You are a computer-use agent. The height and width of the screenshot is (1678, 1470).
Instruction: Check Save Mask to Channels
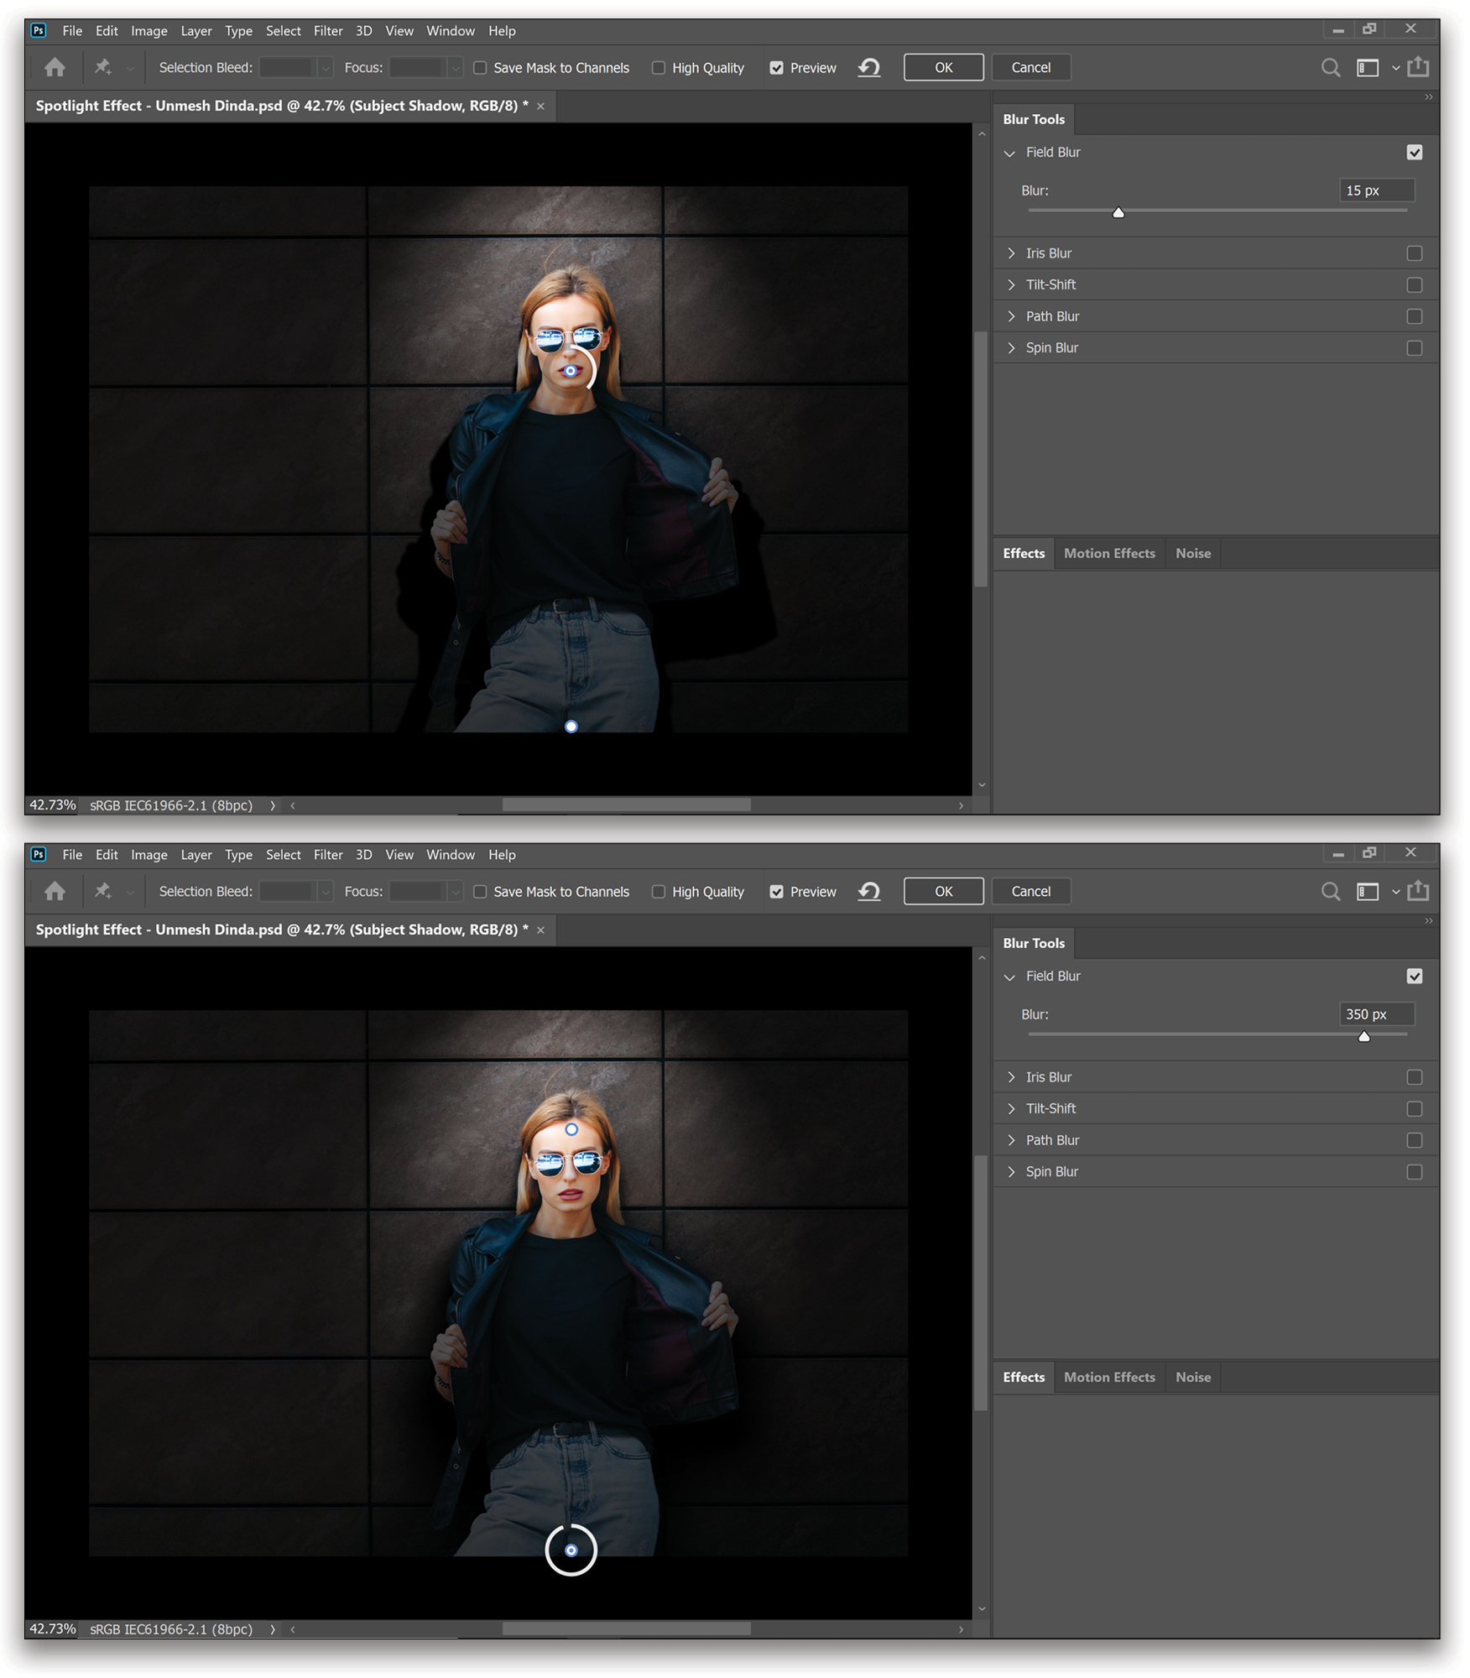[x=479, y=67]
